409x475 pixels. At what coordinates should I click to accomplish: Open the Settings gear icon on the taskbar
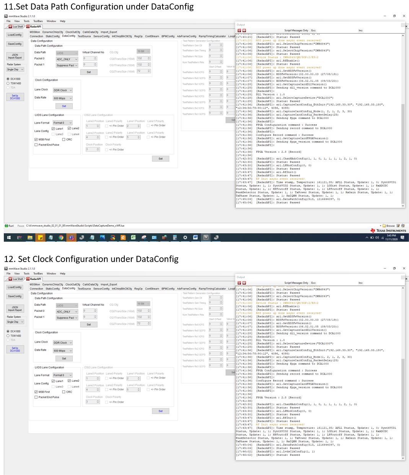(185, 237)
